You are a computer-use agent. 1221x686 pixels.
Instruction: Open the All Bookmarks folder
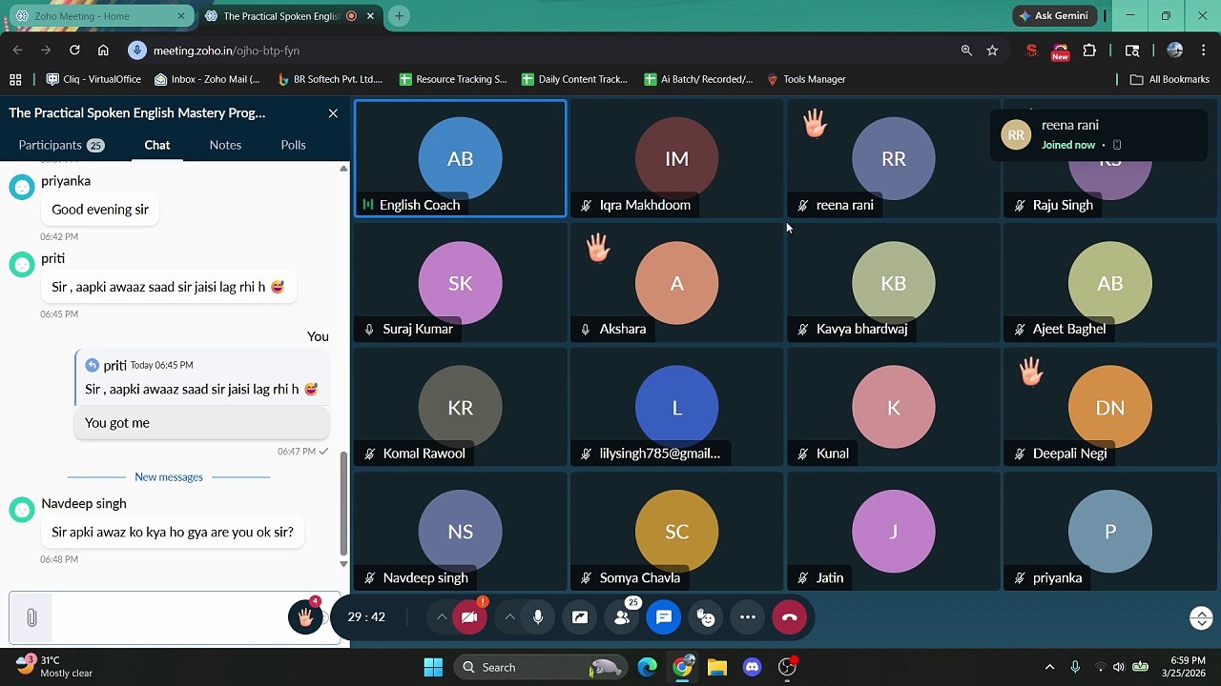click(1169, 79)
